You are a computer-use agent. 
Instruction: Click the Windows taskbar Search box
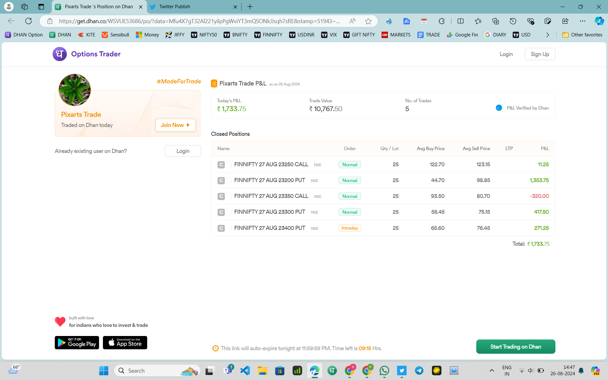[157, 370]
